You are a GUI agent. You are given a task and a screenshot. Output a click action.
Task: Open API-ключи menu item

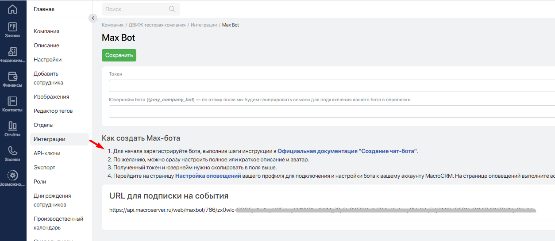[x=47, y=153]
